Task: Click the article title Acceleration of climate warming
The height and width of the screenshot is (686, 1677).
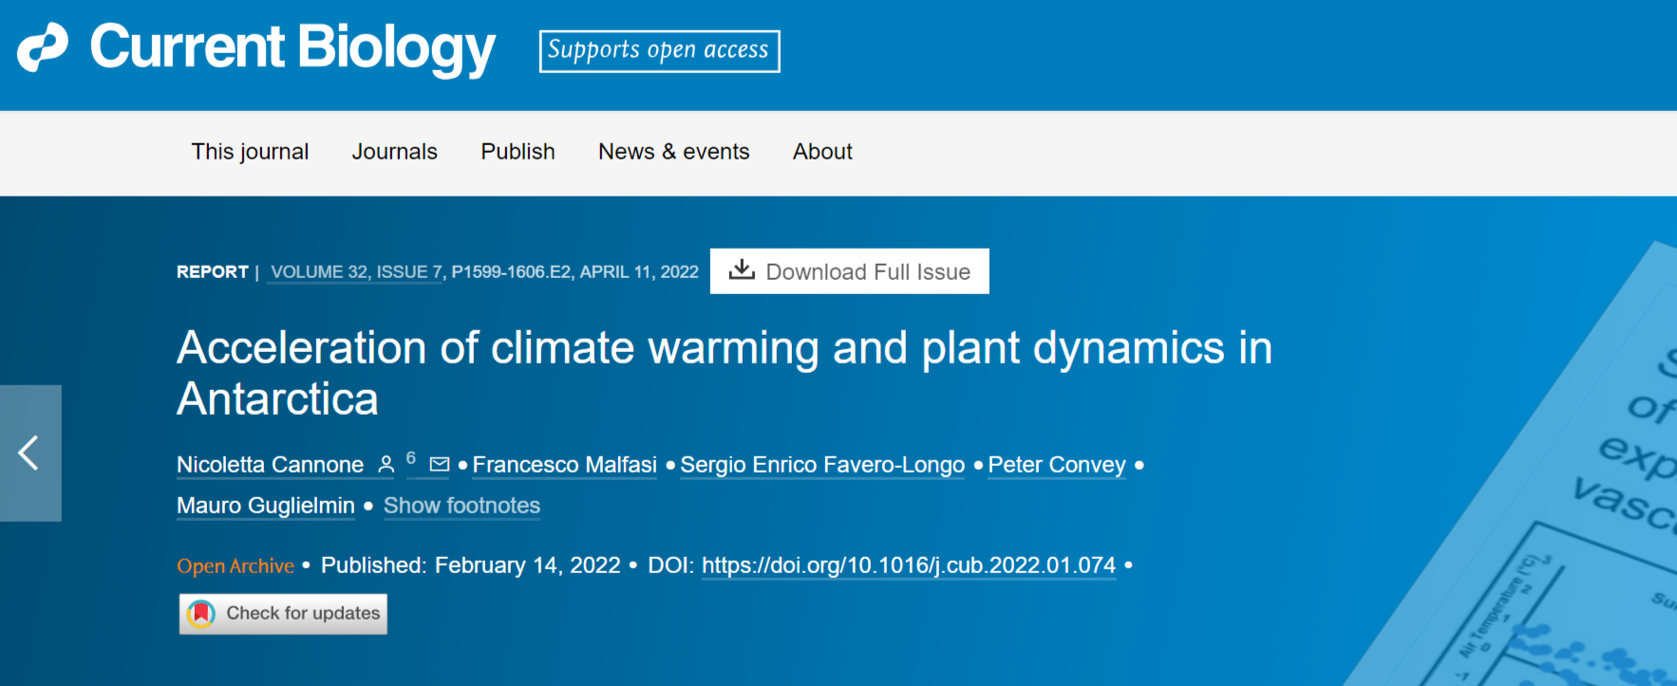Action: (725, 373)
